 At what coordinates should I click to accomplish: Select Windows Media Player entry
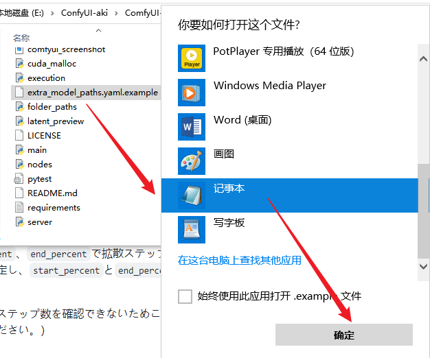(290, 93)
